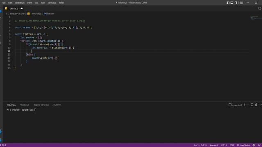262x147 pixels.
Task: Open the Go menu
Action: pyautogui.click(x=36, y=3)
